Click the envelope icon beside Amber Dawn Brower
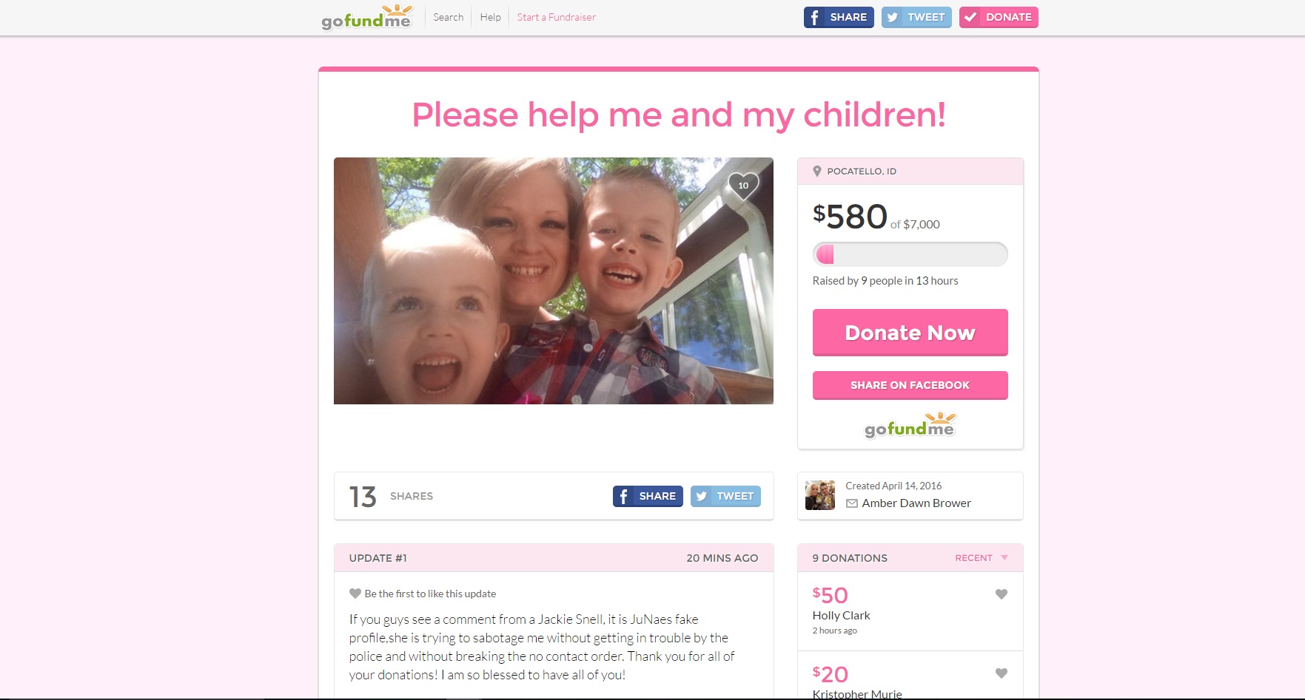 tap(852, 503)
